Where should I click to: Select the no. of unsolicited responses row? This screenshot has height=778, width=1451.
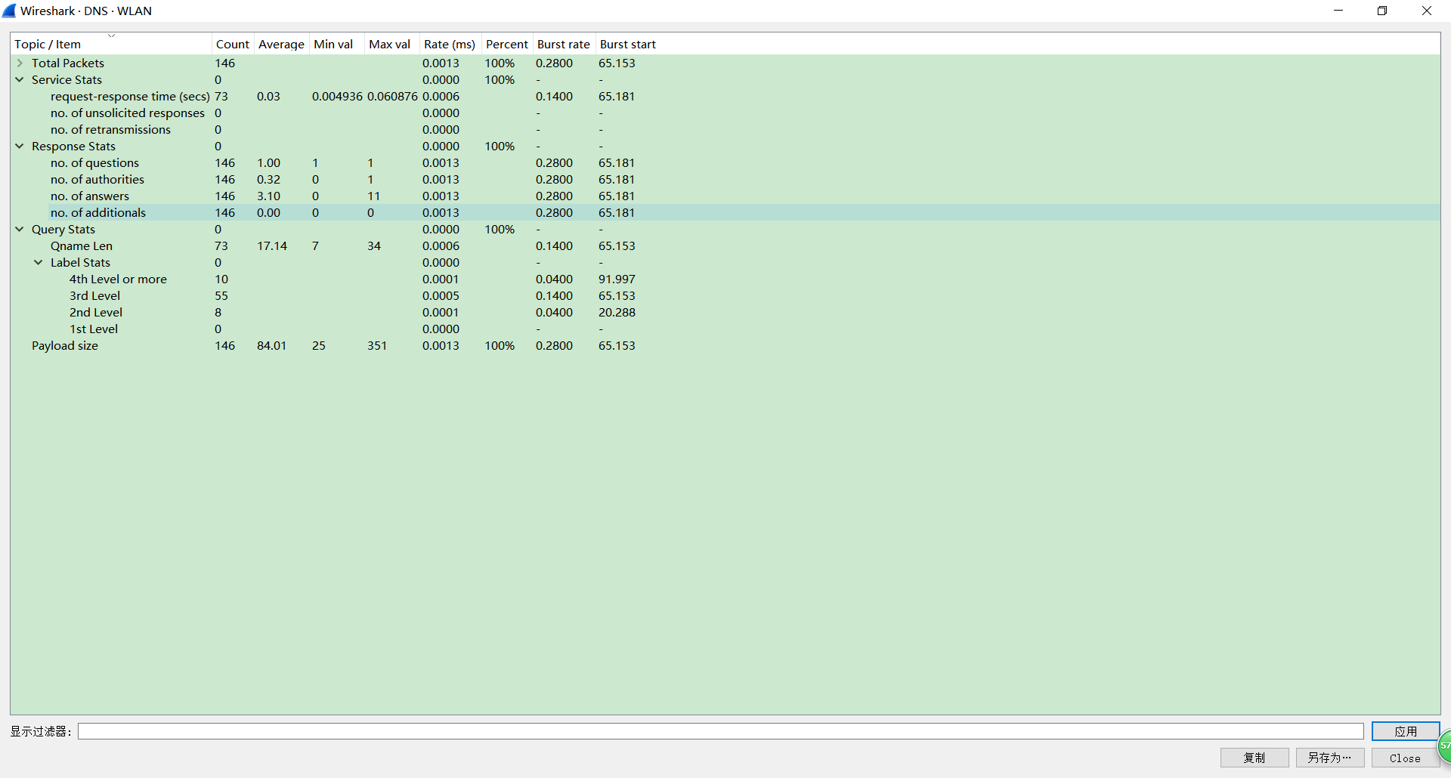click(725, 113)
